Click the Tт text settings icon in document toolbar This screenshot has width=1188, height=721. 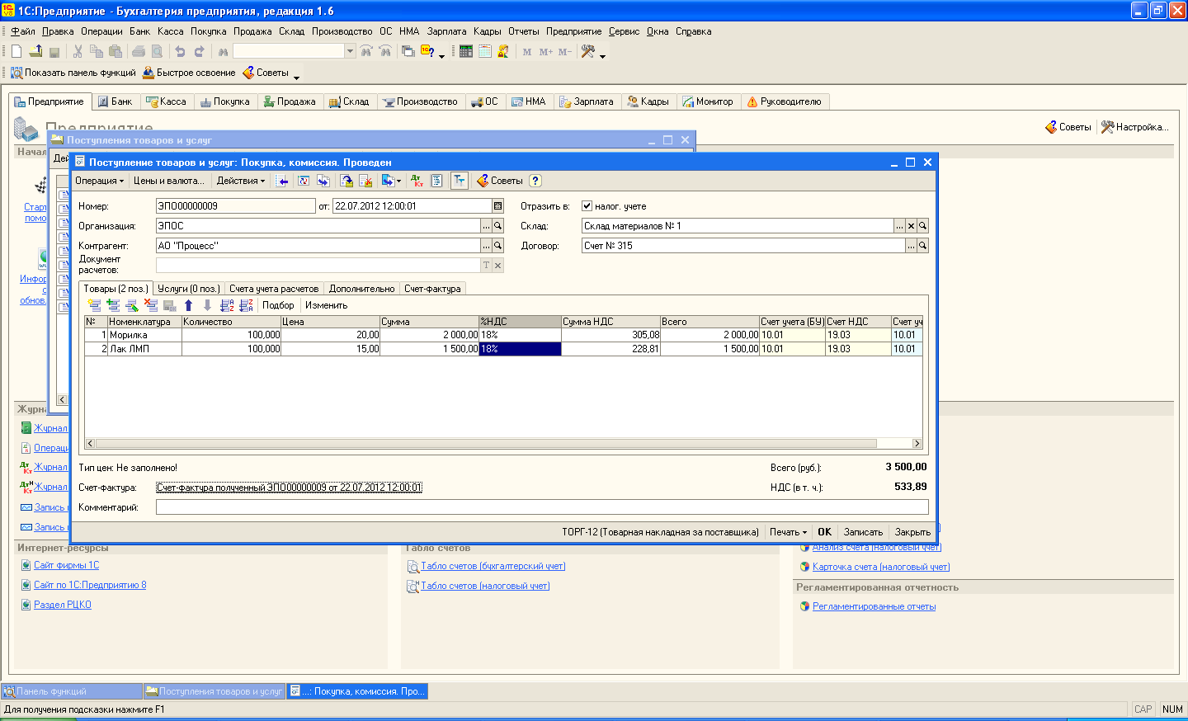tap(460, 181)
